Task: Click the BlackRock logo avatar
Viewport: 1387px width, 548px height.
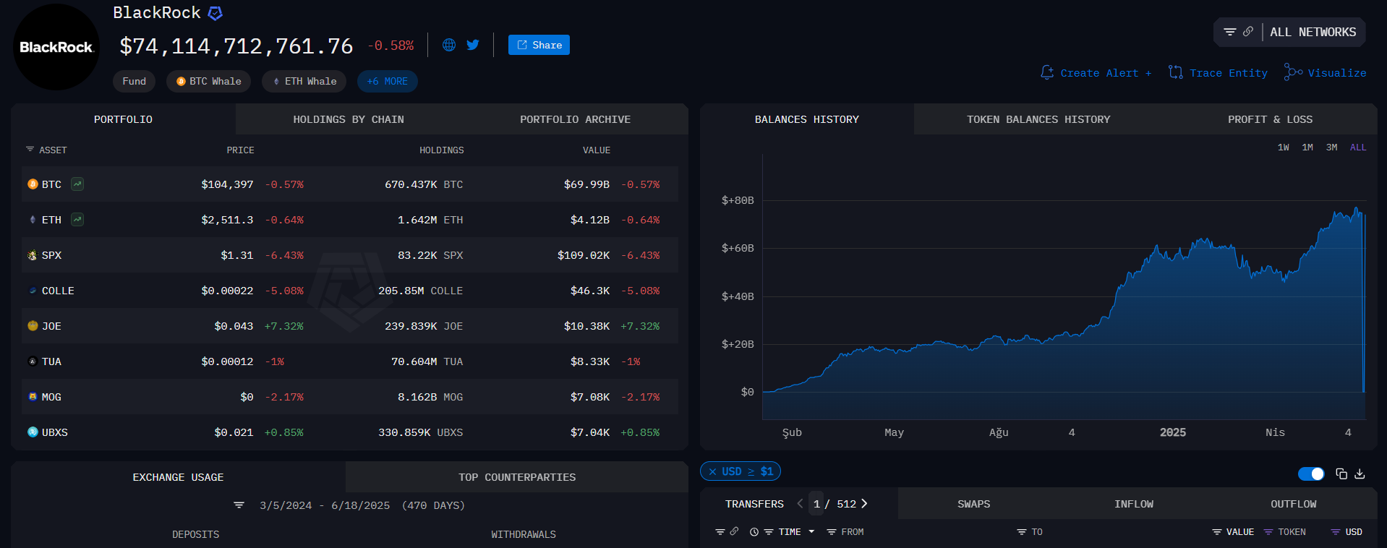Action: click(56, 47)
